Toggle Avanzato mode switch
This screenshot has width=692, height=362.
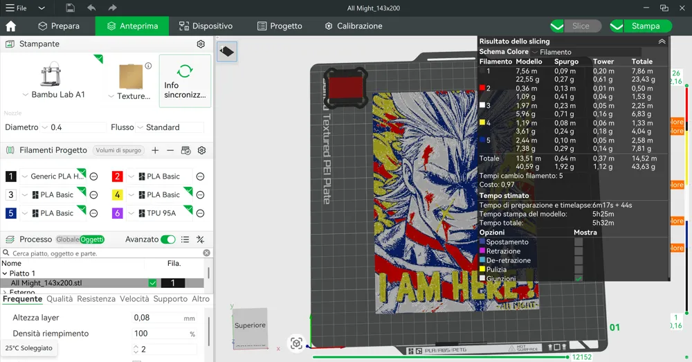coord(168,239)
